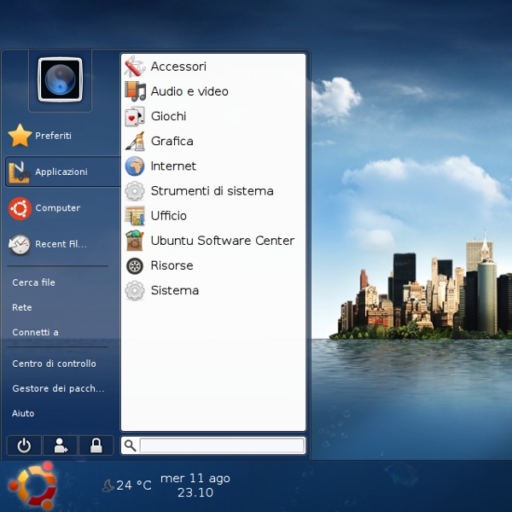Open the Accessori category

point(213,67)
